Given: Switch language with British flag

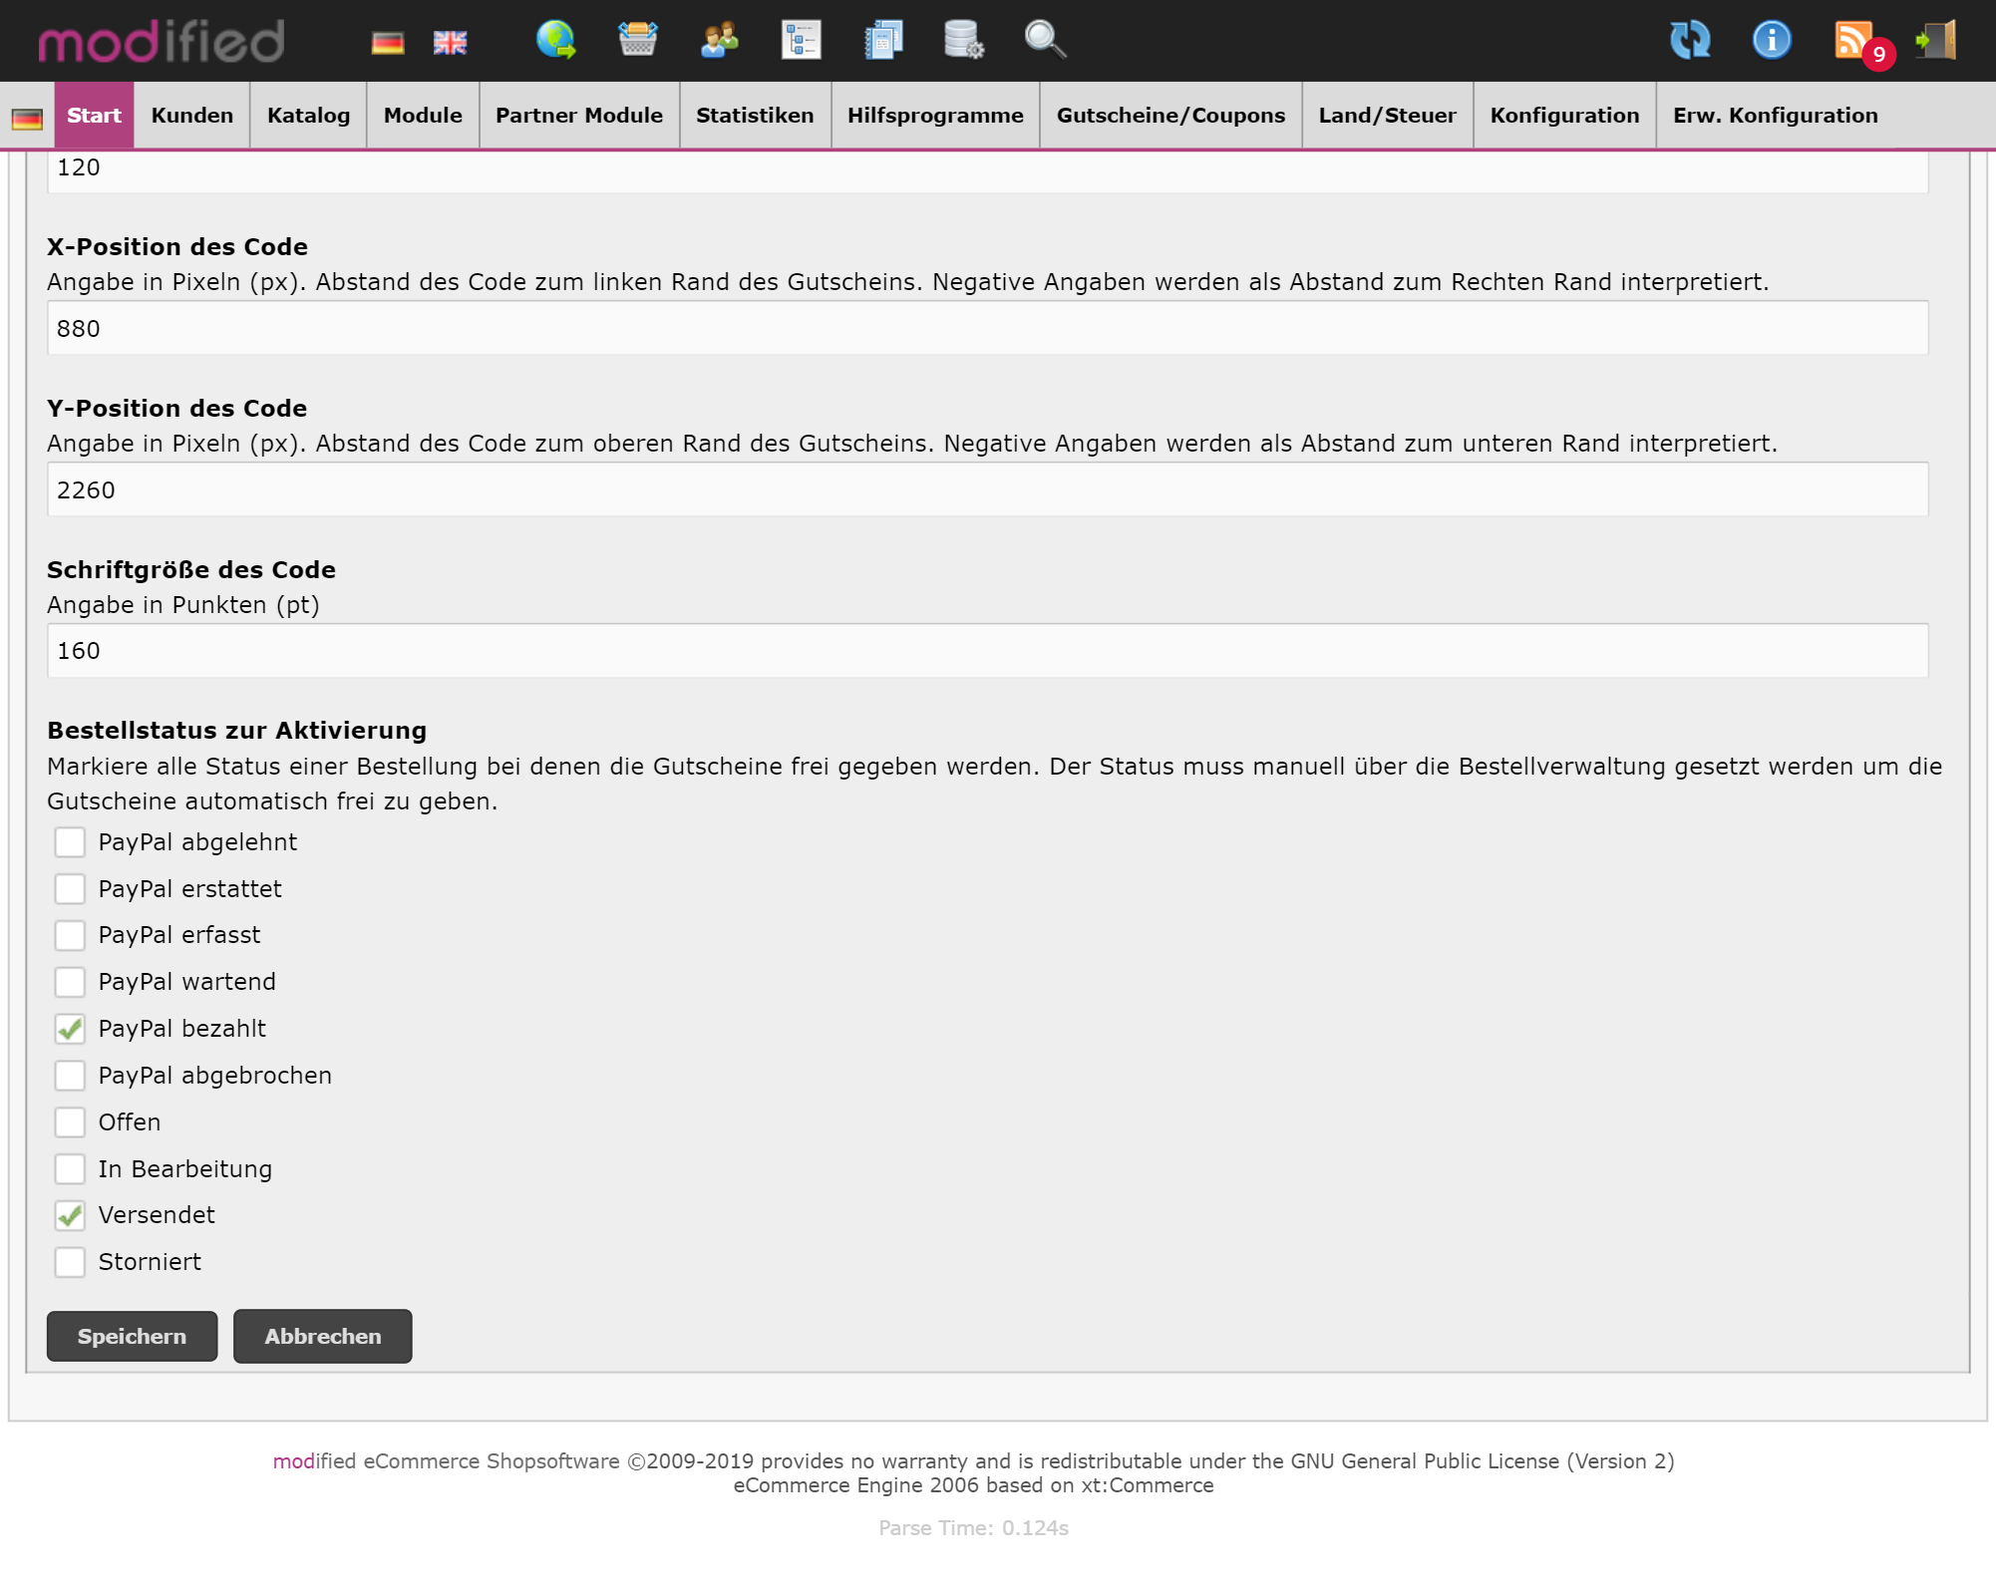Looking at the screenshot, I should [x=450, y=42].
